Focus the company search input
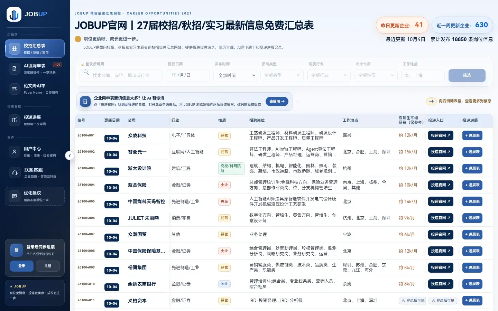Image resolution: width=498 pixels, height=311 pixels. pos(121,75)
